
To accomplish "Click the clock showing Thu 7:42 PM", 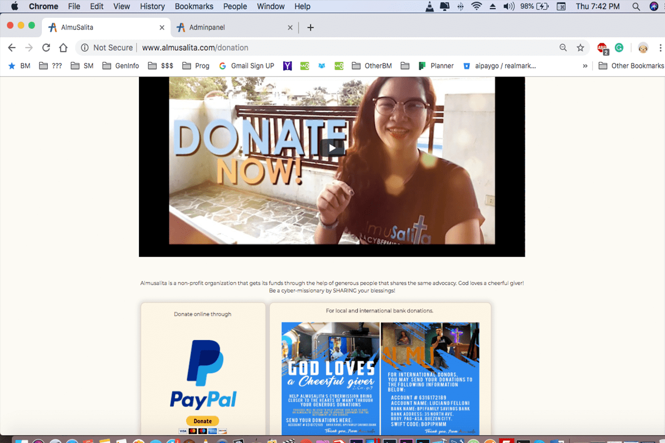I will point(598,6).
